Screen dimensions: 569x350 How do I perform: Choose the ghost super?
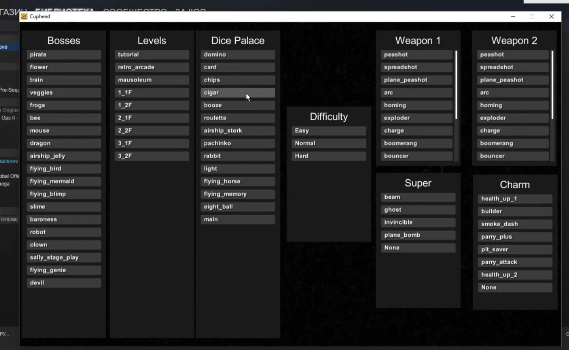(x=418, y=210)
